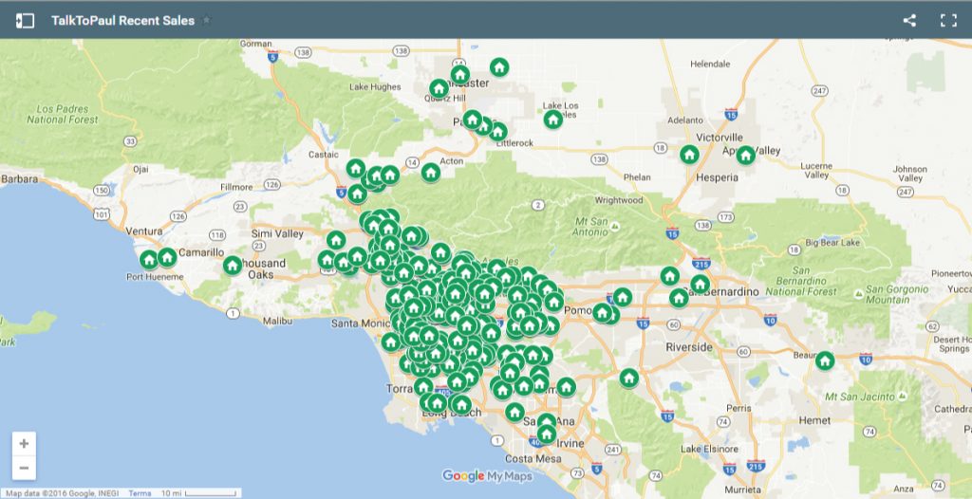
Task: Click the Google My Maps logo
Action: (x=487, y=476)
